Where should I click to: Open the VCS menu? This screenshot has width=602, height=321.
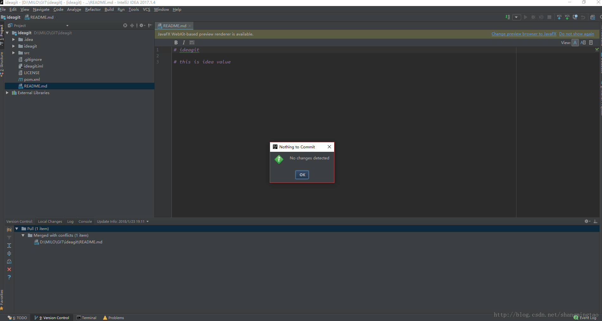pos(146,10)
